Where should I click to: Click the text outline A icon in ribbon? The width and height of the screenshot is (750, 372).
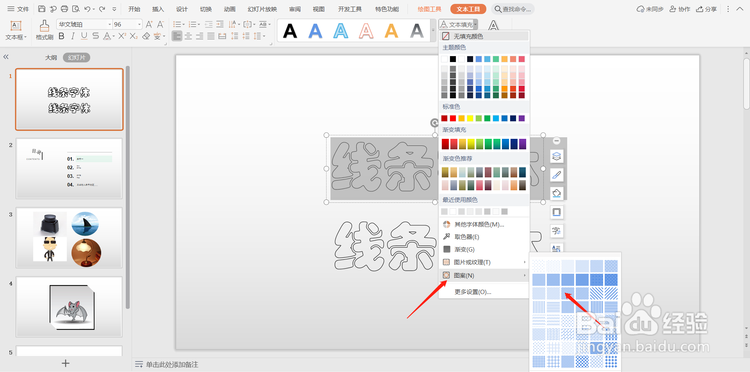(x=494, y=25)
